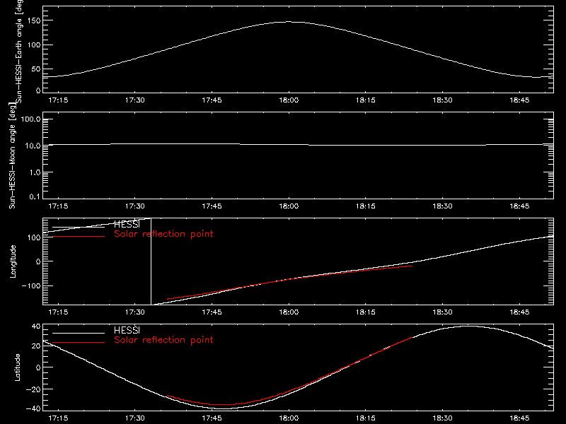
Task: Click the Longitude axis title
Action: tap(13, 261)
